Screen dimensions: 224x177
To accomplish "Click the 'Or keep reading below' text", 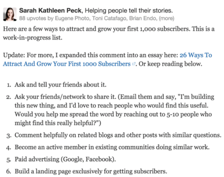I will click(170, 64).
